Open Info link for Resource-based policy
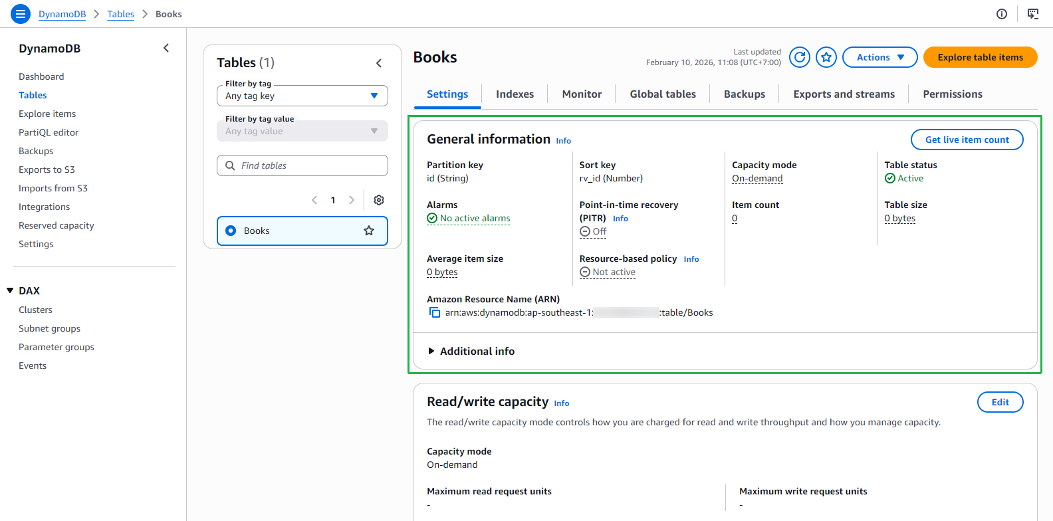Viewport: 1053px width, 521px height. [691, 259]
